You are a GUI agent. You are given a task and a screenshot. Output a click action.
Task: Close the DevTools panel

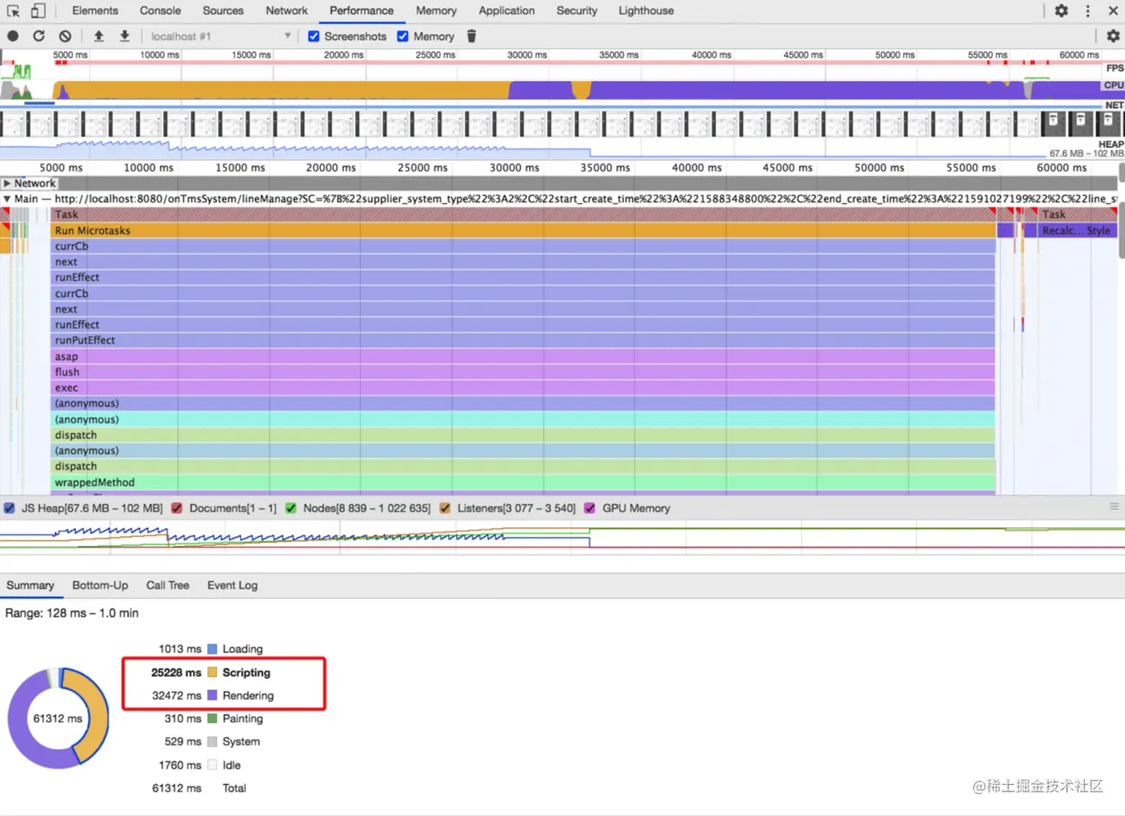(x=1113, y=11)
